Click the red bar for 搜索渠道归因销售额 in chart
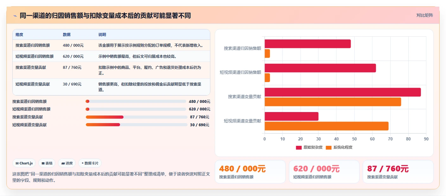 [308, 44]
